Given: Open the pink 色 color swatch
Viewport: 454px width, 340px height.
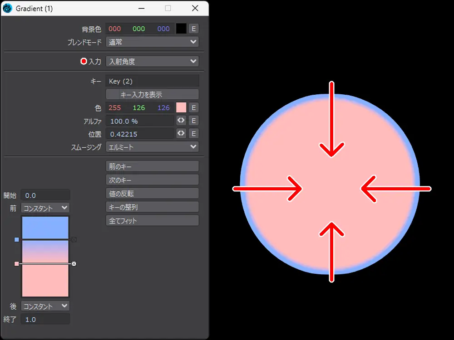Looking at the screenshot, I should pos(181,107).
